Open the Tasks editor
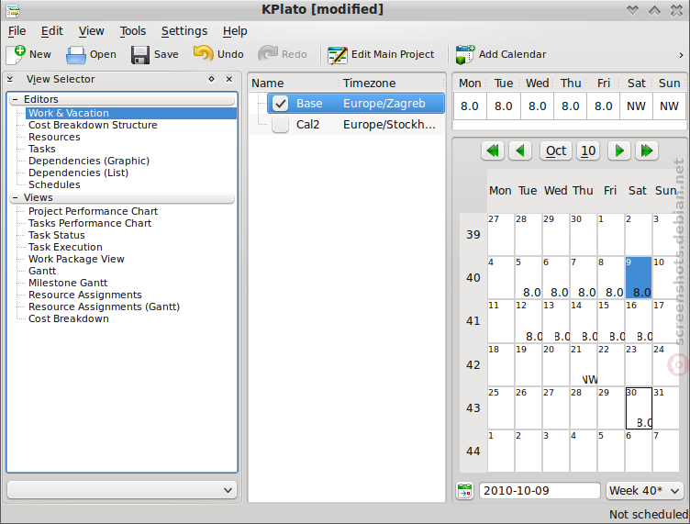This screenshot has height=524, width=690. tap(42, 149)
